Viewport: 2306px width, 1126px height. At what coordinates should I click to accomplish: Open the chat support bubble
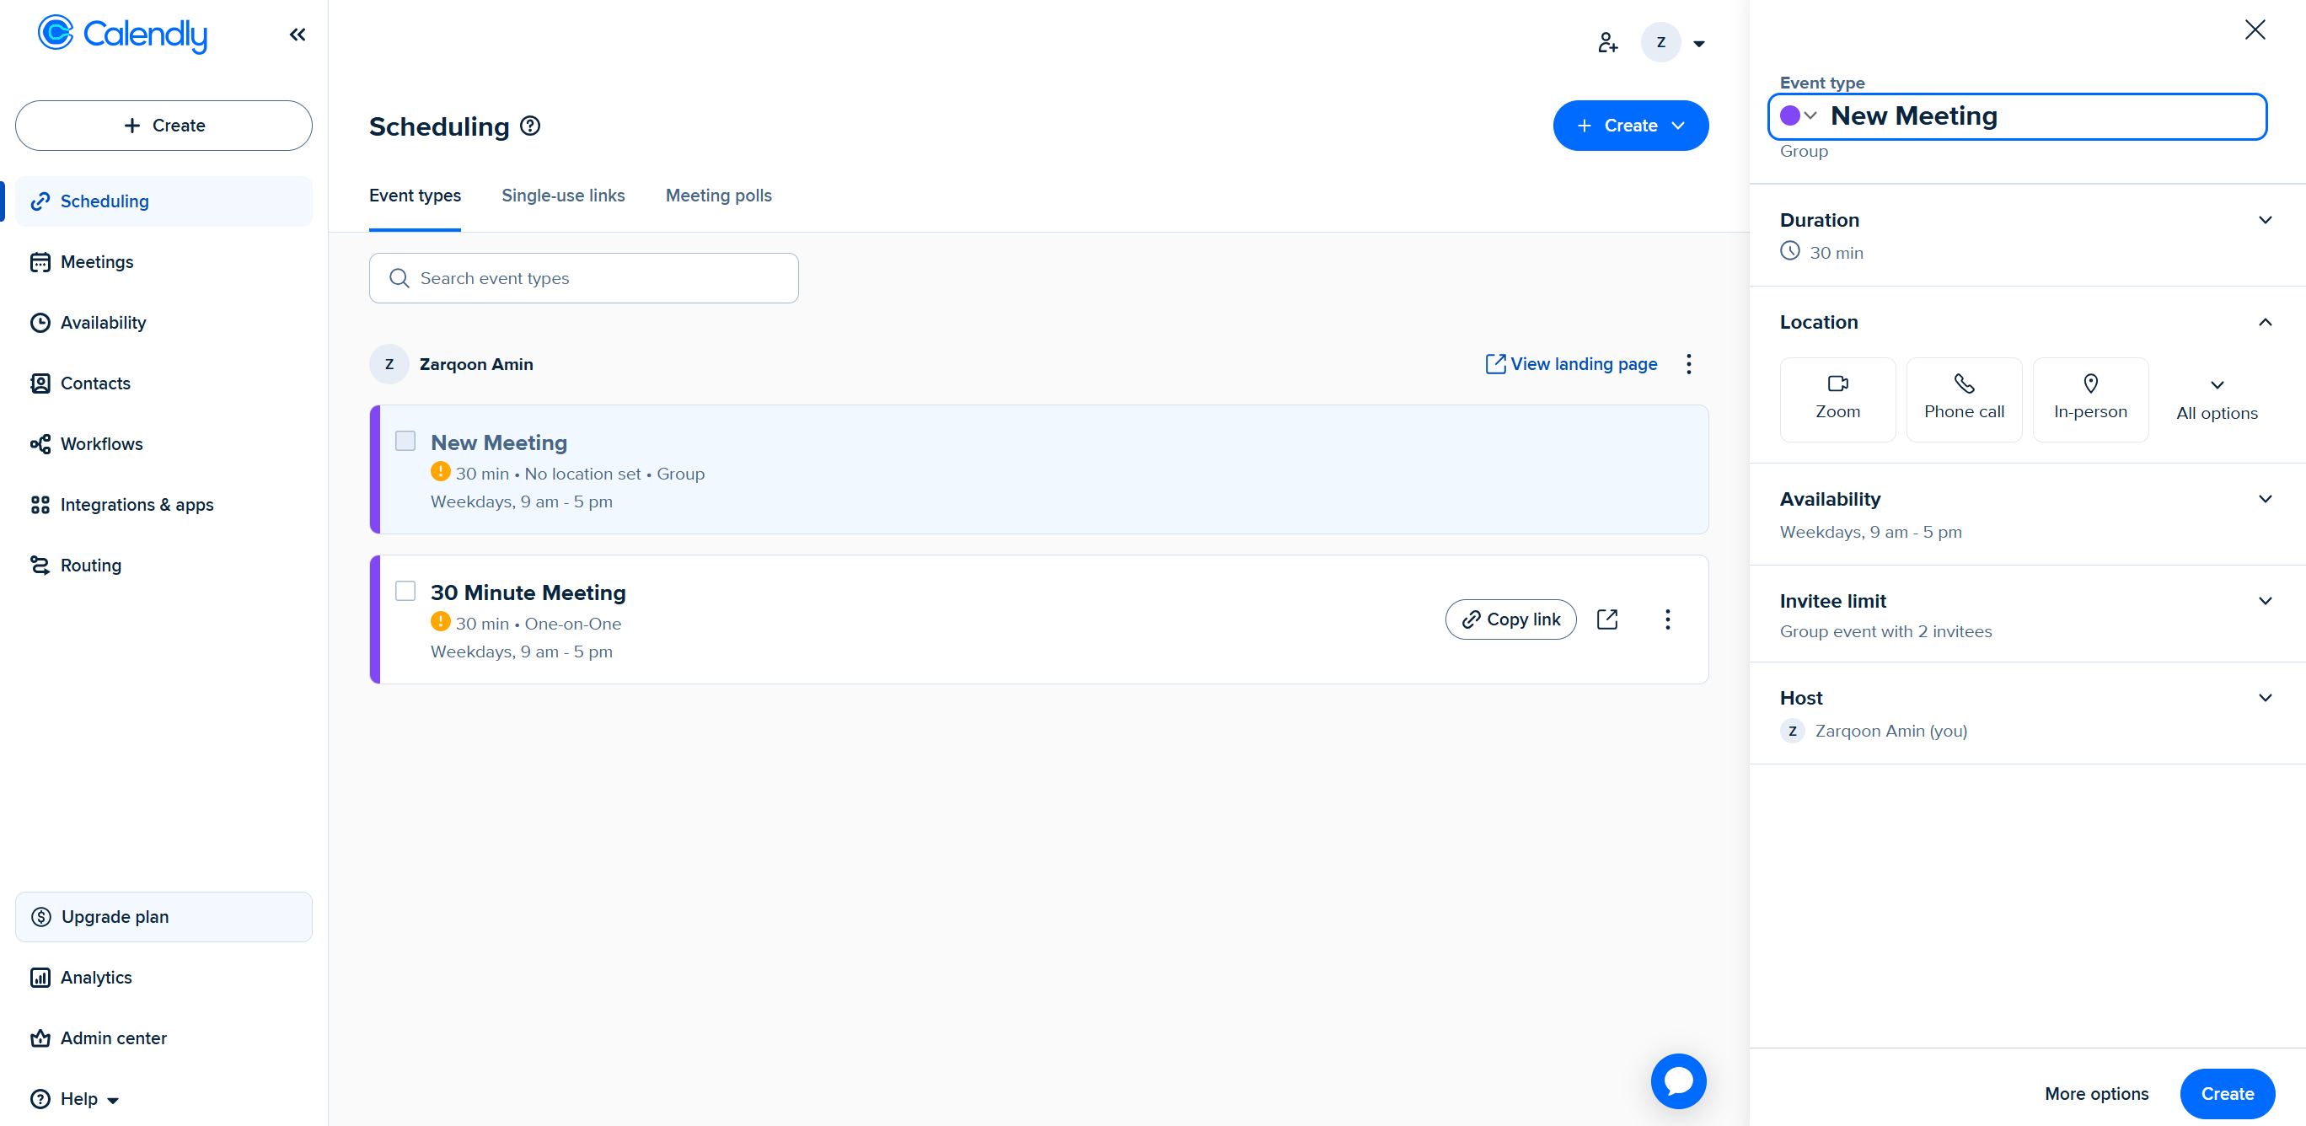tap(1678, 1081)
